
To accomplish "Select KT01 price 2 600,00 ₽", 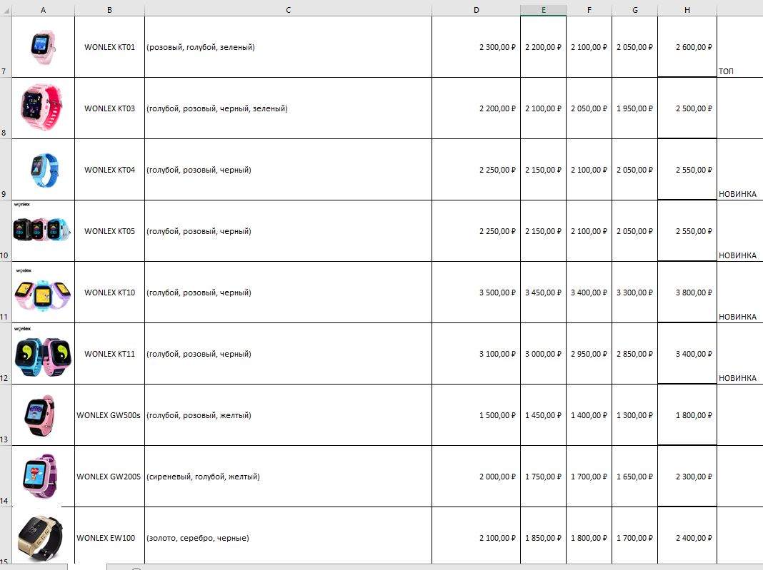I will tap(687, 46).
